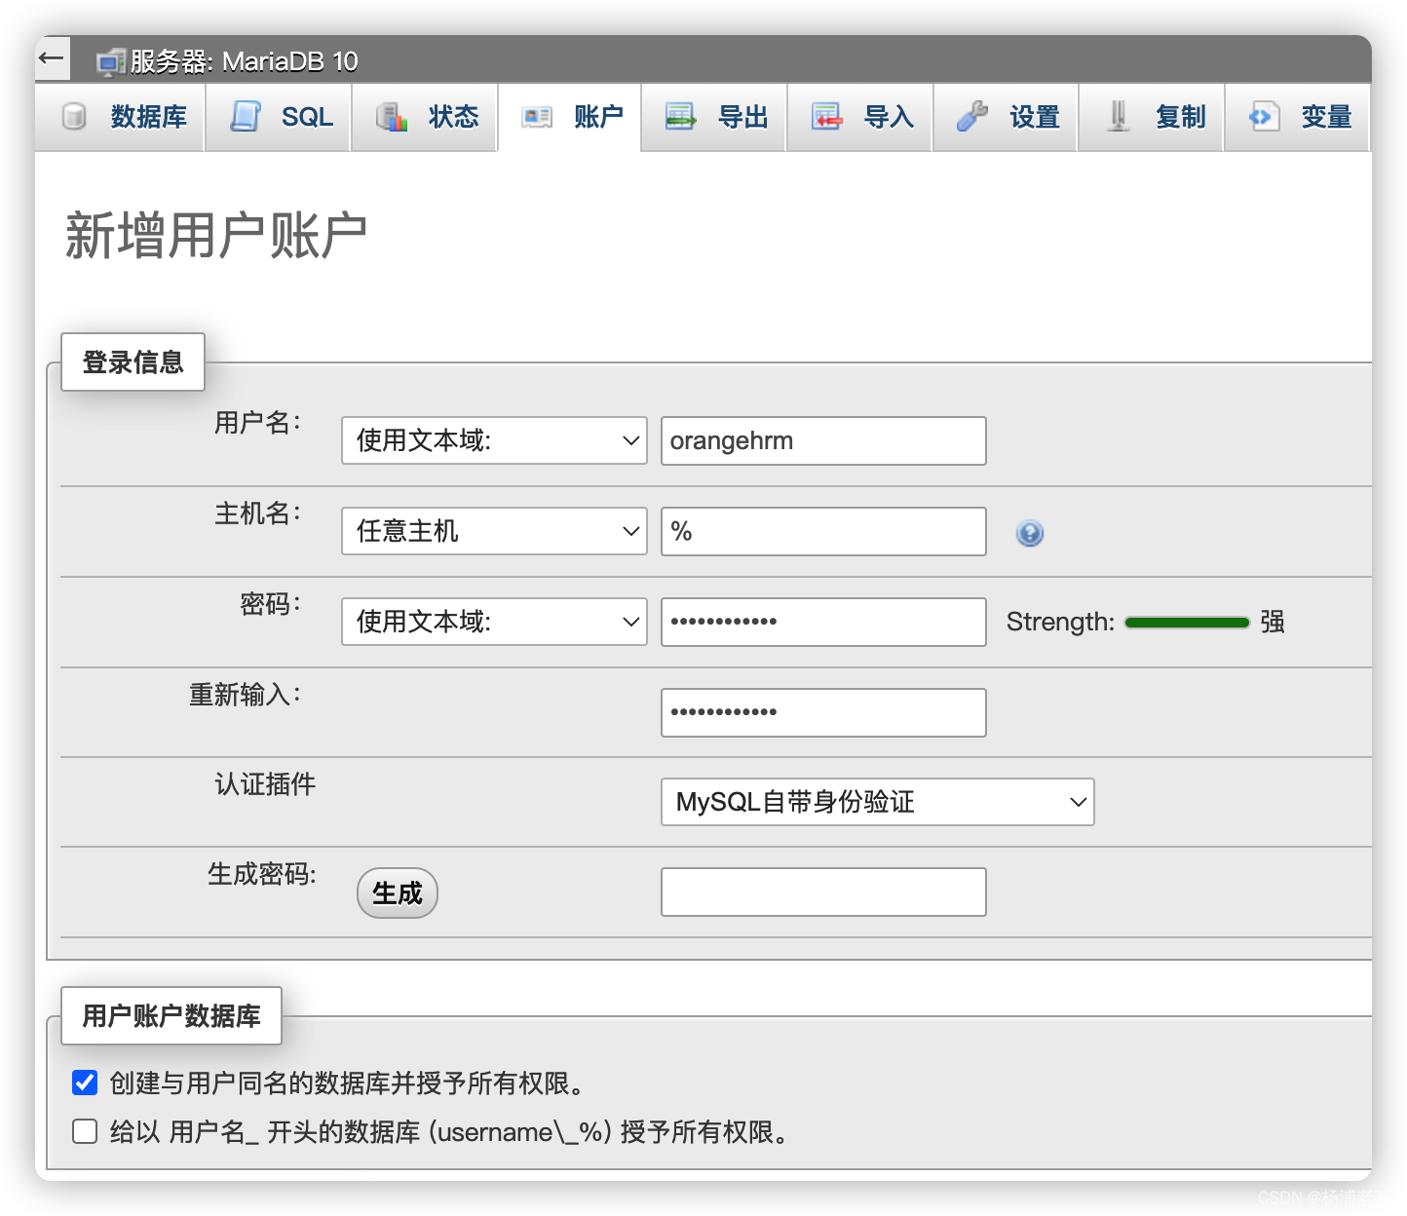This screenshot has height=1216, width=1407.
Task: Click the hostname help question icon
Action: 1030,533
